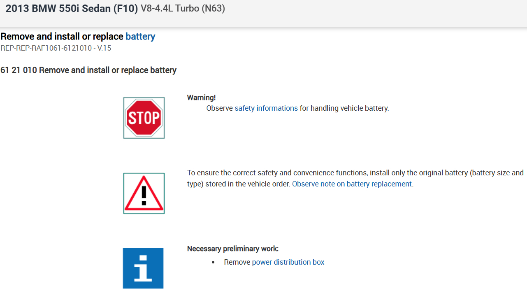Click the word Observe before safety informations
Image resolution: width=527 pixels, height=305 pixels.
pyautogui.click(x=219, y=108)
